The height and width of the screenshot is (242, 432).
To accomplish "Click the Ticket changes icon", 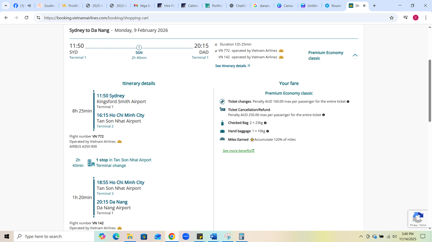I will [x=222, y=102].
